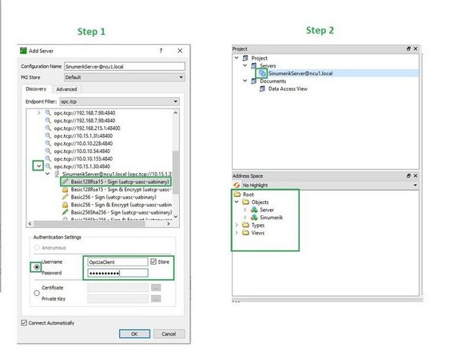The height and width of the screenshot is (354, 473).
Task: Close the Project panel
Action: tap(415, 49)
